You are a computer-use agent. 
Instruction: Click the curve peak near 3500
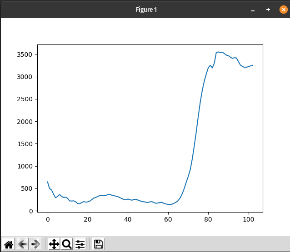(218, 52)
